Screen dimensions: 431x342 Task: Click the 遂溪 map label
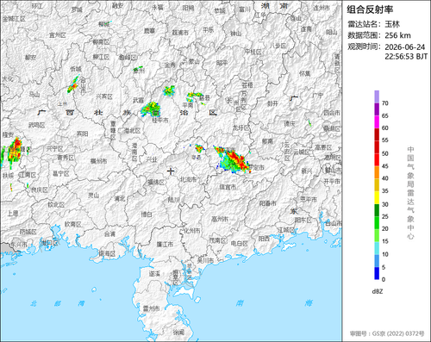(x=154, y=274)
